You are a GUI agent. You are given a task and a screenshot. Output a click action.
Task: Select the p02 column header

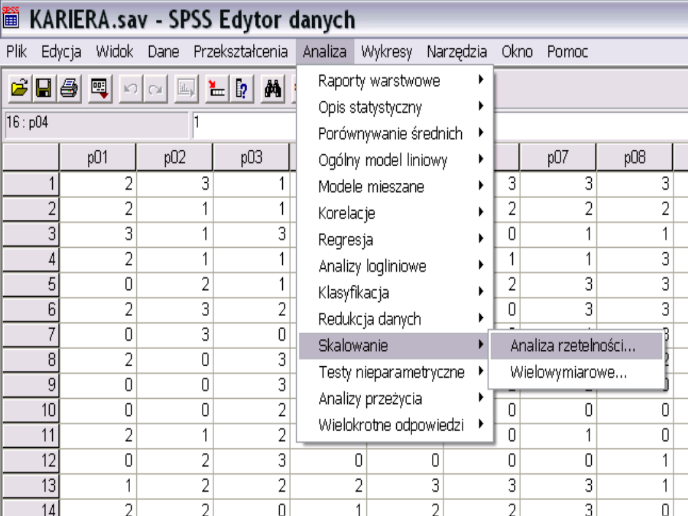(174, 159)
